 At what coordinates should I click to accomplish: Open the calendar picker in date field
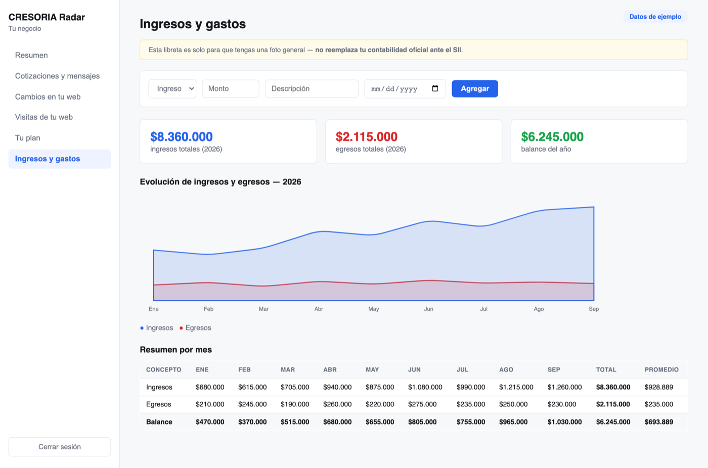435,88
